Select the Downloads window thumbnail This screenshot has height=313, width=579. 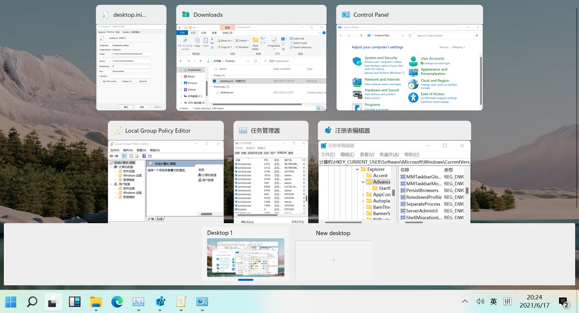coord(251,58)
